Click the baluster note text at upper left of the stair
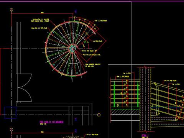Image resolution: width=184 pixels, height=138 pixels. tap(40, 20)
